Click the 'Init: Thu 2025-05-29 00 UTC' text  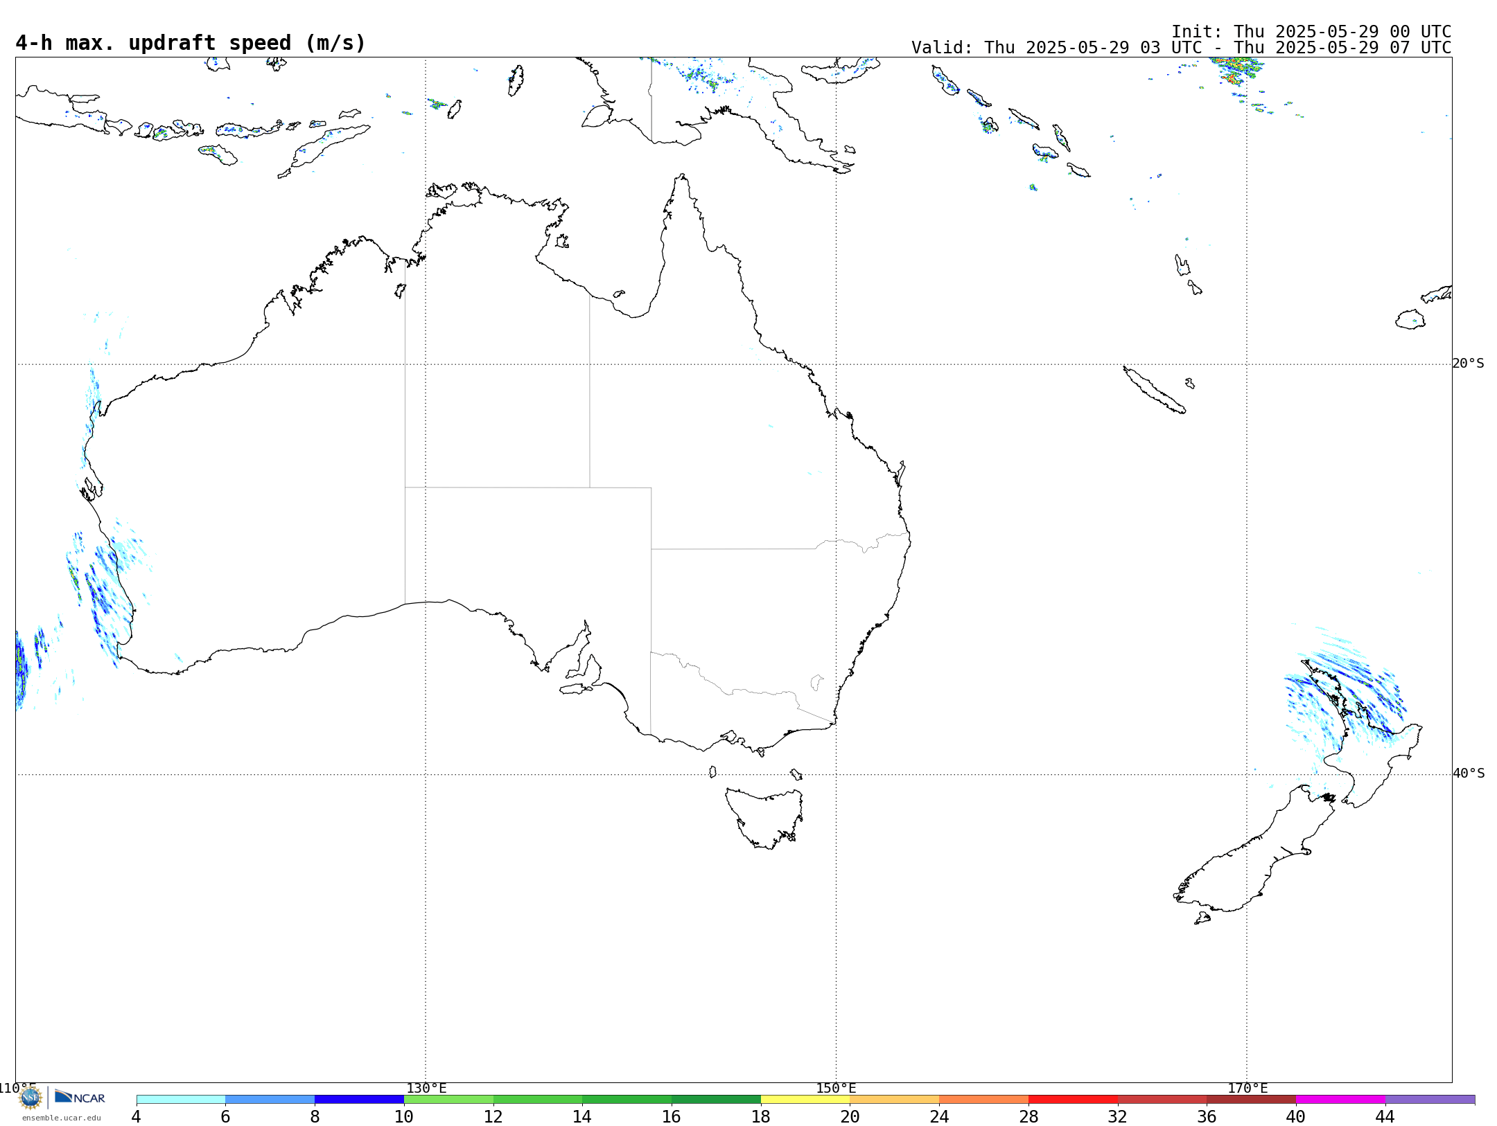[x=1311, y=32]
